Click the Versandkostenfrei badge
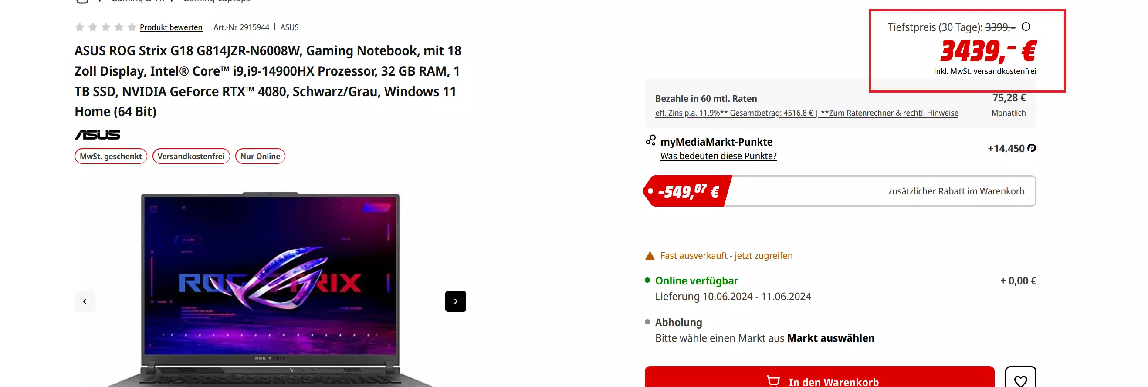 click(191, 156)
